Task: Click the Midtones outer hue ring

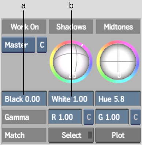Action: pyautogui.click(x=98, y=62)
